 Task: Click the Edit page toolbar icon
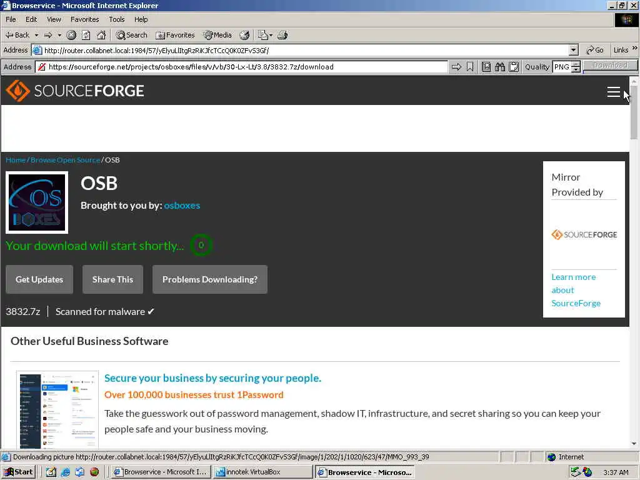point(263,35)
